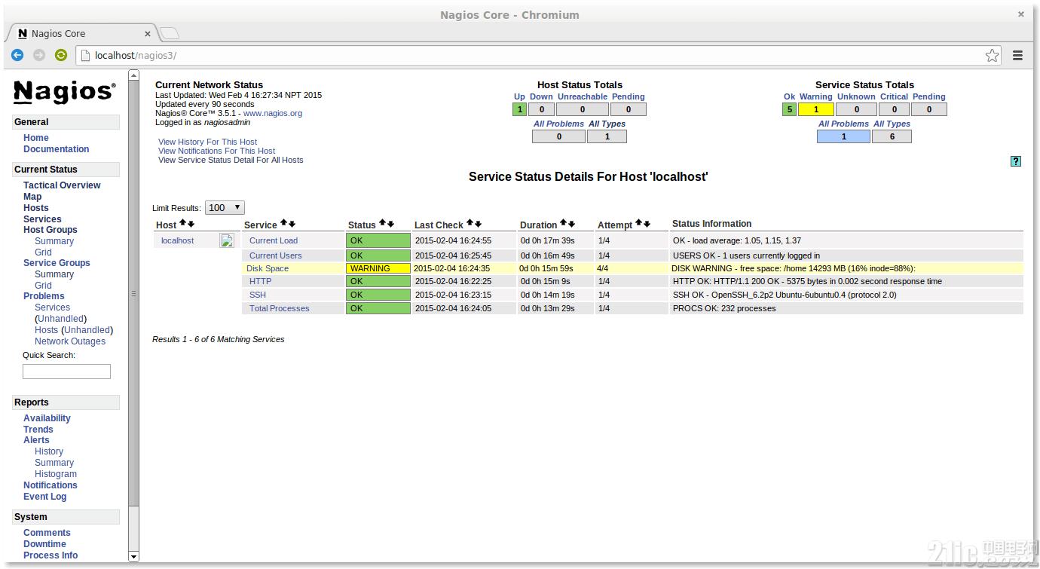
Task: Open the Chromium hamburger menu
Action: (1017, 55)
